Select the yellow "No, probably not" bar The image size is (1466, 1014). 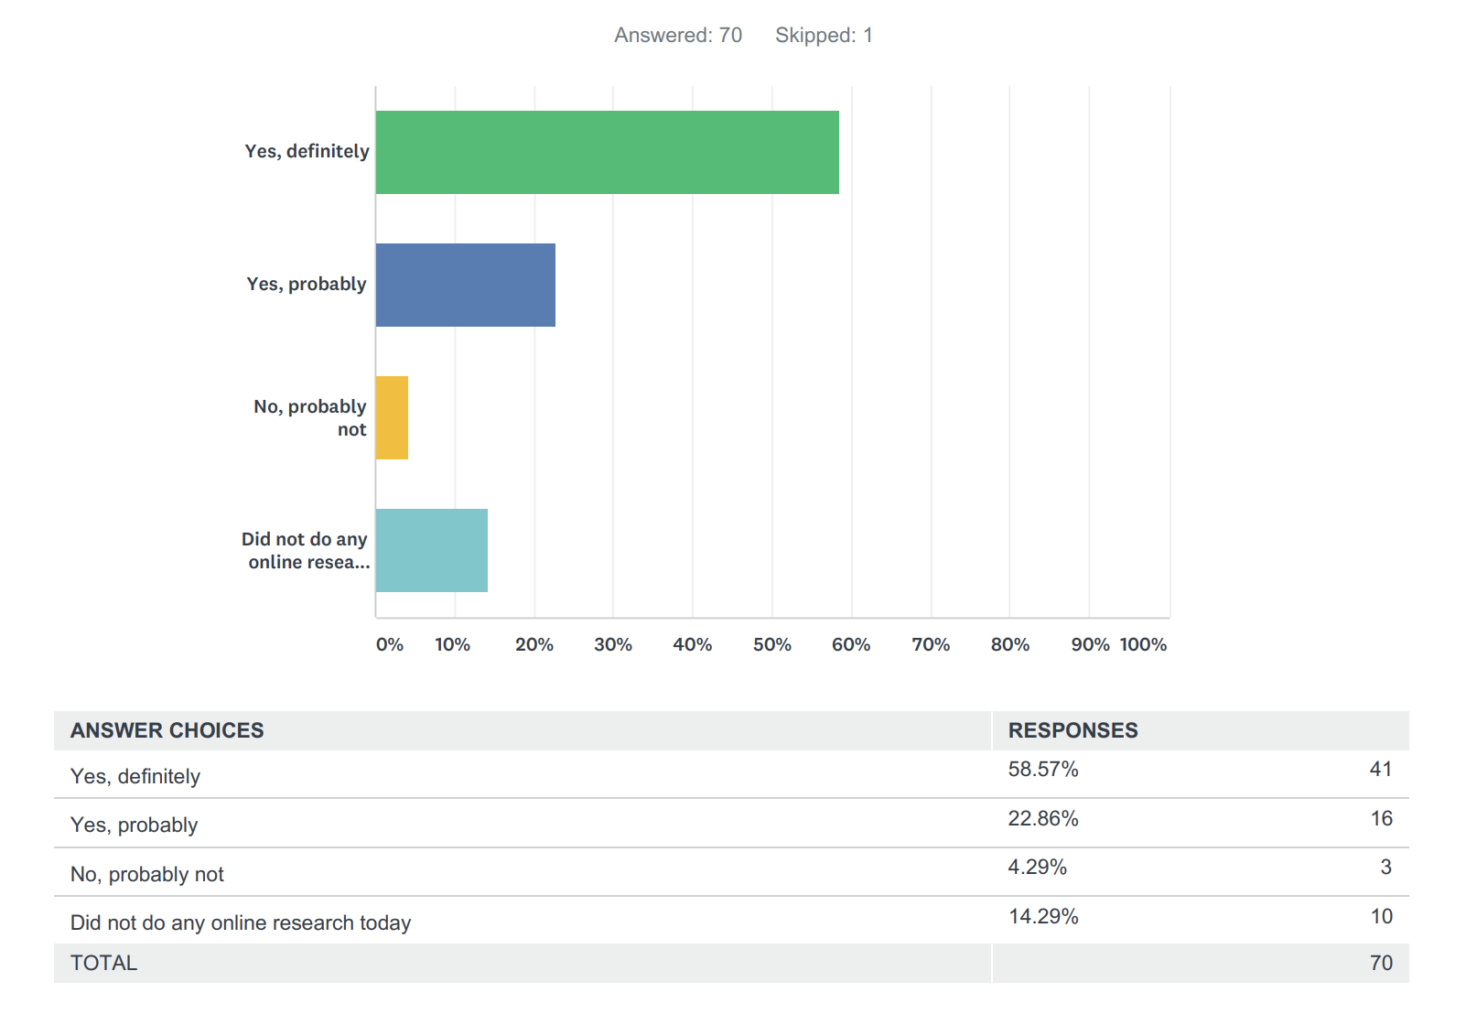pos(392,417)
